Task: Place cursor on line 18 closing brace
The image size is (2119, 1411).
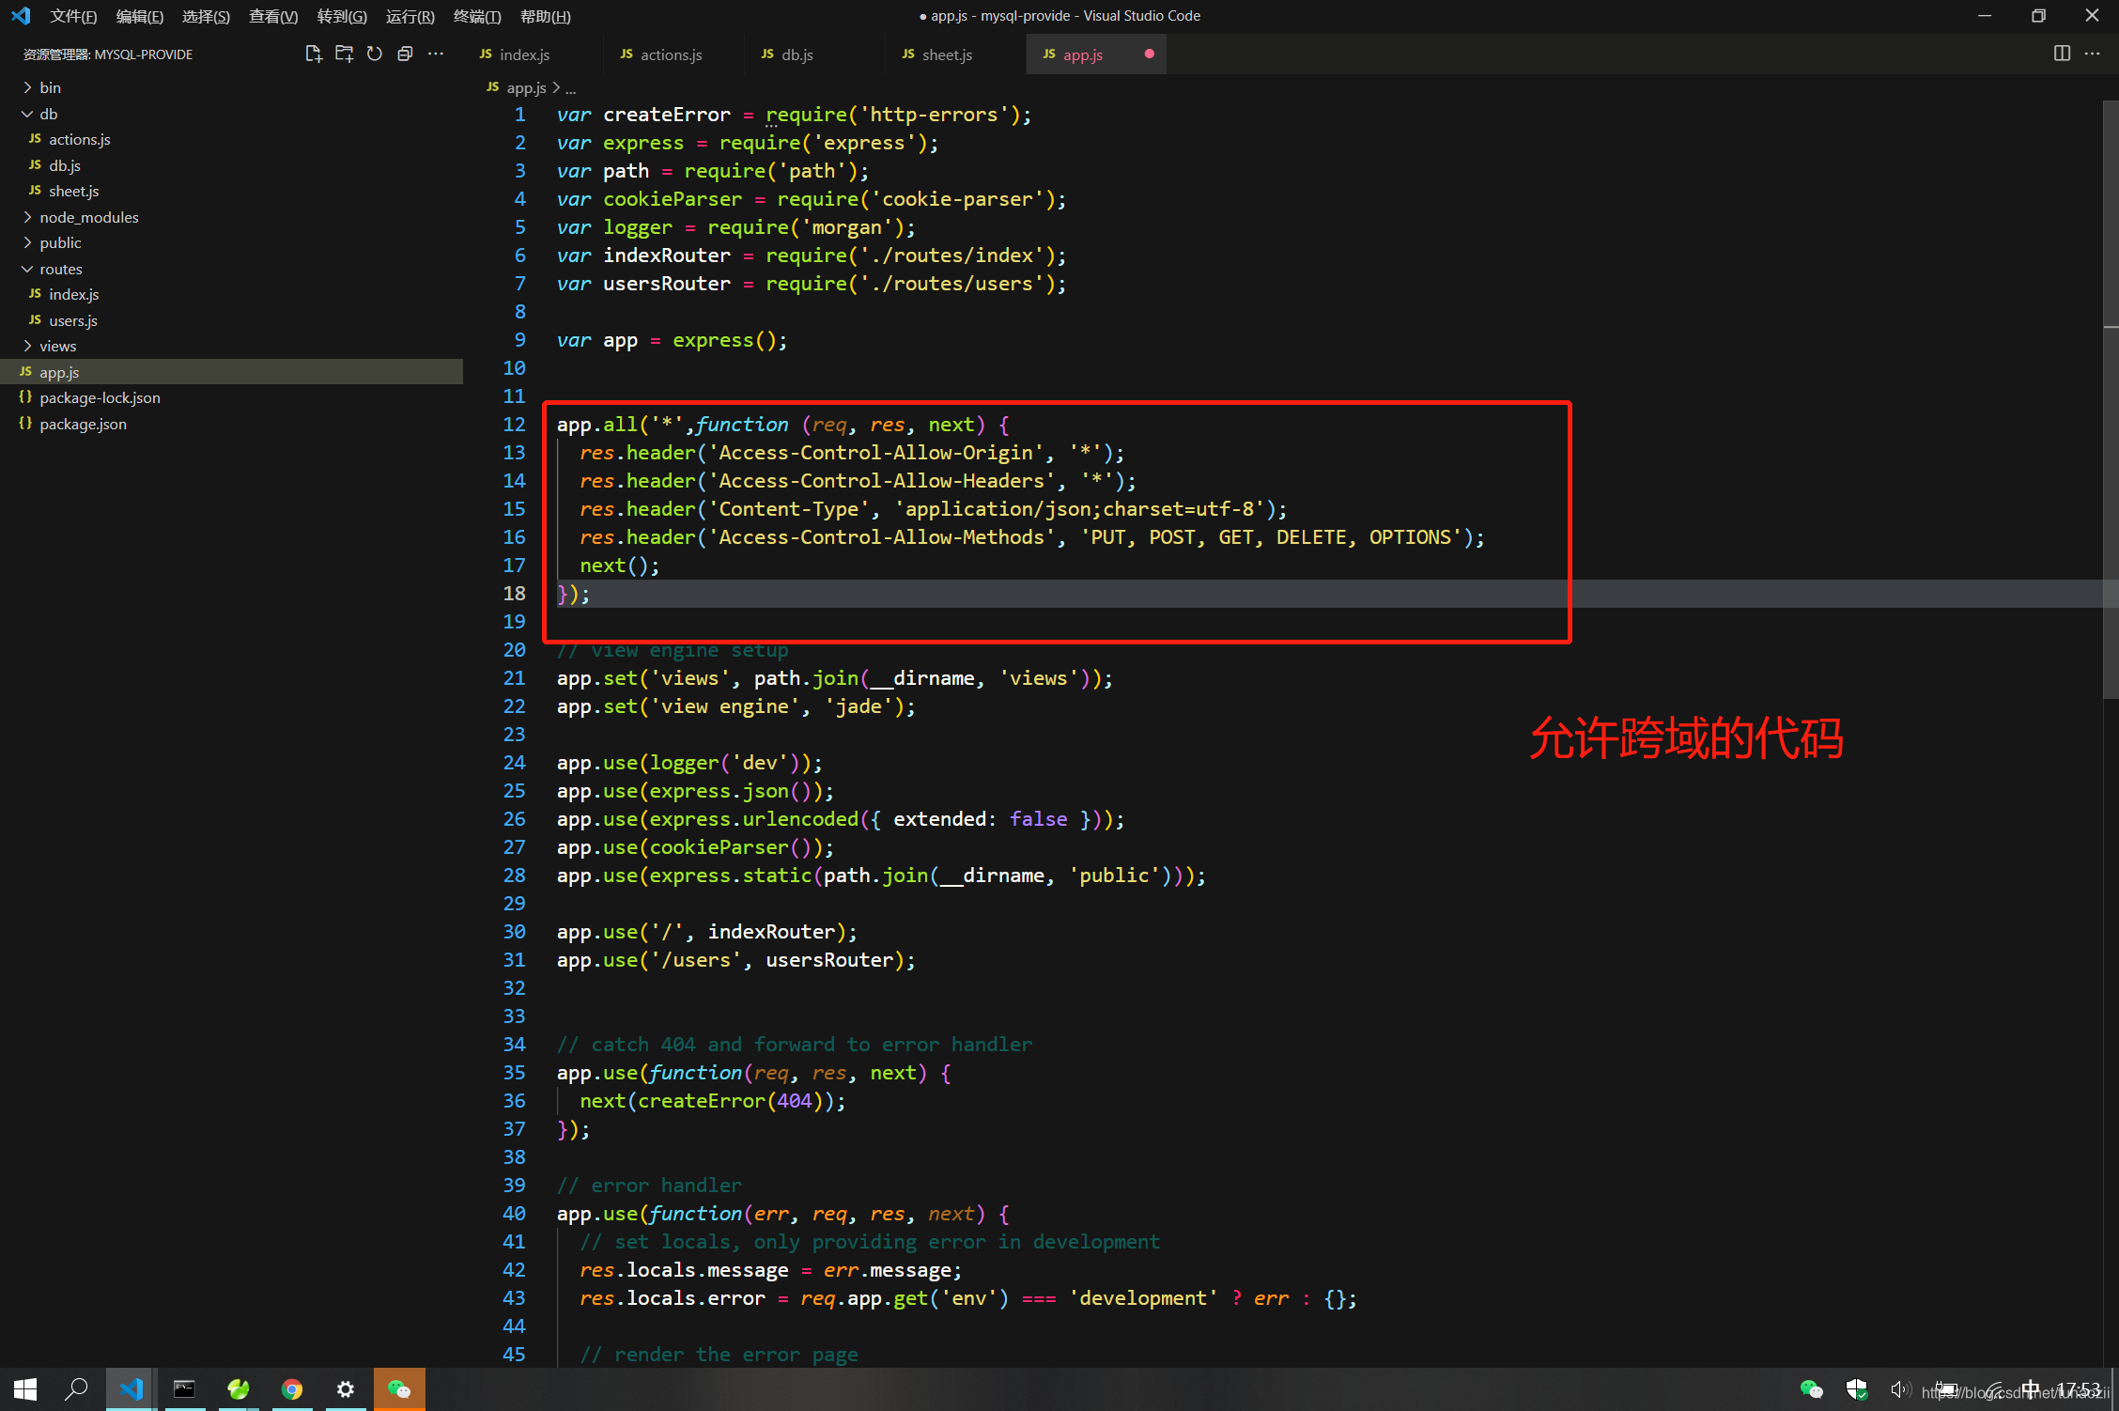Action: tap(563, 594)
